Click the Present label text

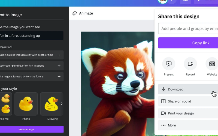tap(169, 75)
